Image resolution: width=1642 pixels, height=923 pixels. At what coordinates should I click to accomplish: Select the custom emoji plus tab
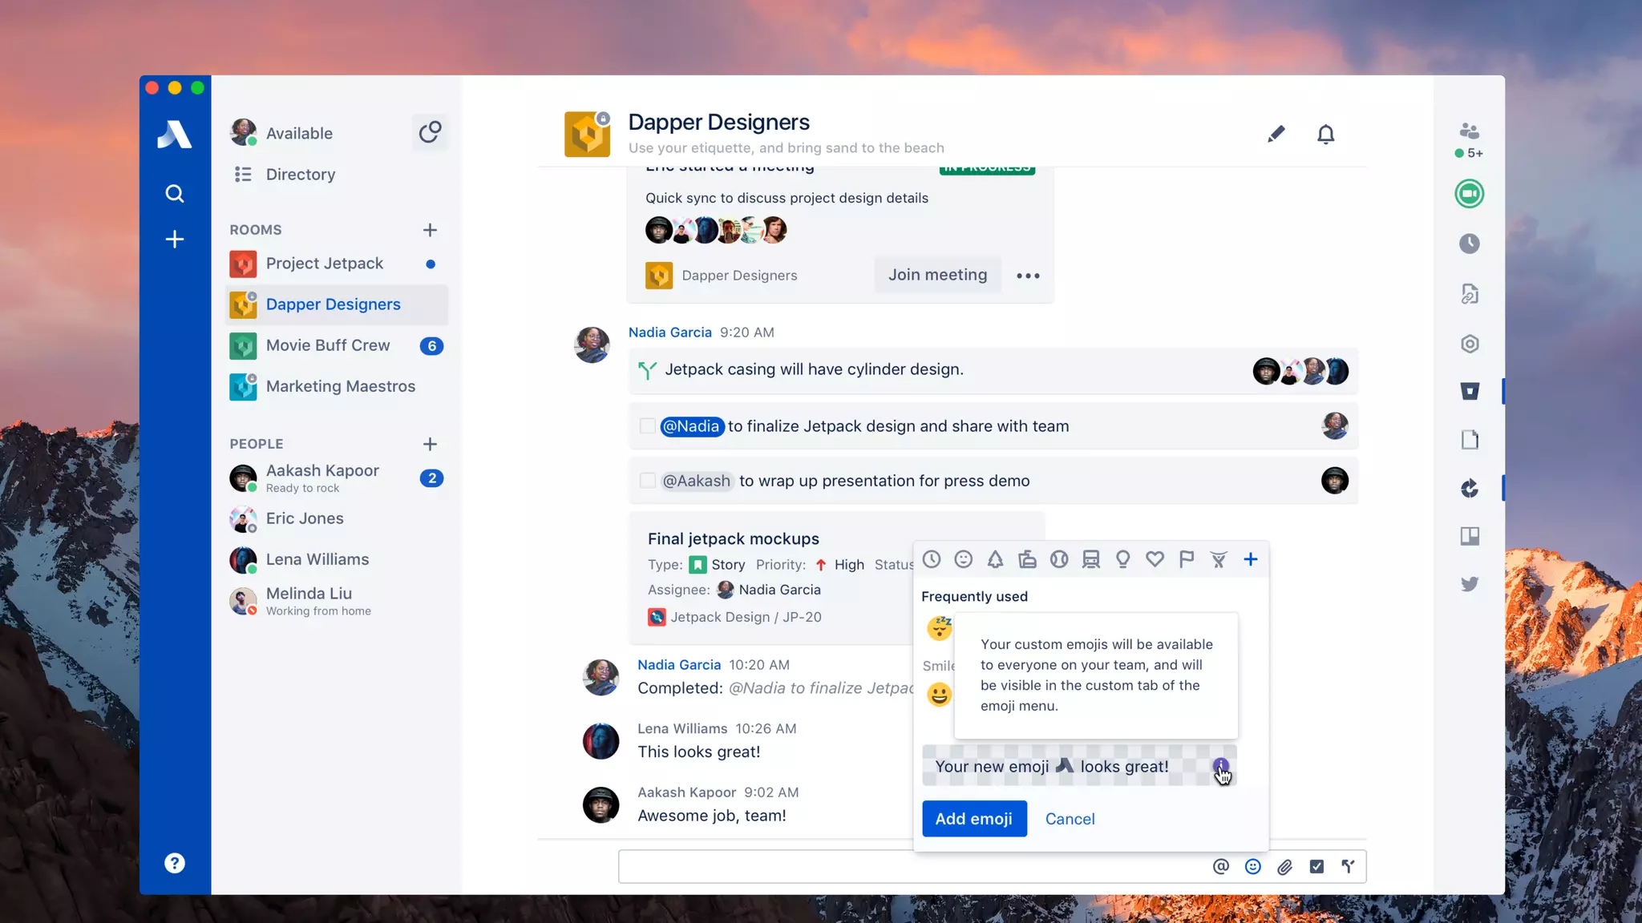[1250, 559]
